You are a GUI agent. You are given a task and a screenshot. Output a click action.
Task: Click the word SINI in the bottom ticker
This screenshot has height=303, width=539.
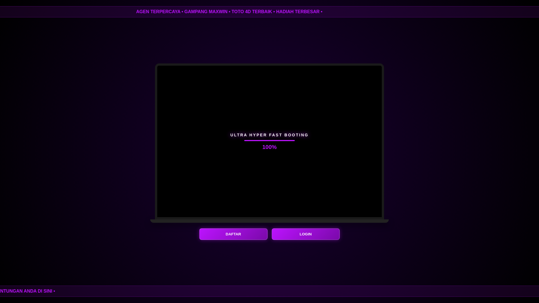[48, 291]
